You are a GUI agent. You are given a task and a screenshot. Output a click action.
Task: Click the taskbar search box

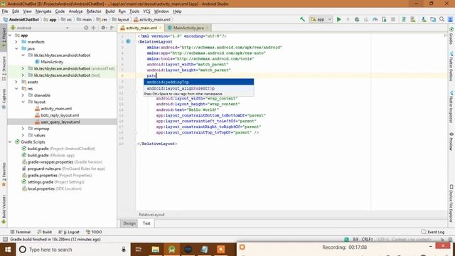point(73,250)
